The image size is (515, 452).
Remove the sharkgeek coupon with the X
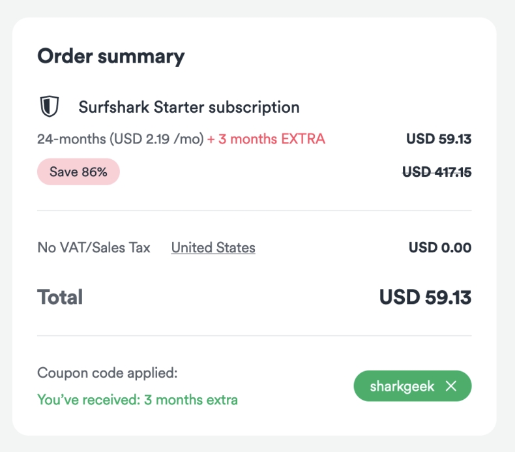click(451, 387)
